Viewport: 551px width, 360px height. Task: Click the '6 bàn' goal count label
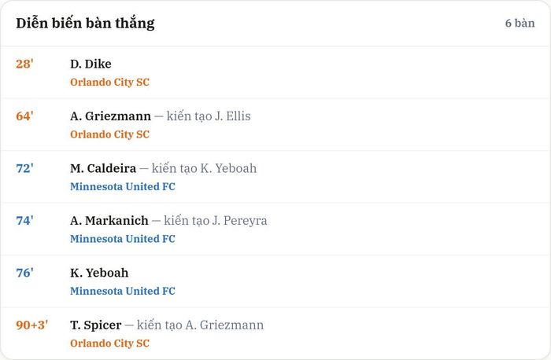(520, 23)
